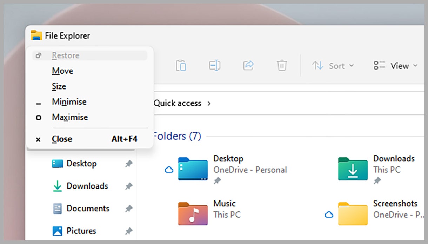
Task: Click the Share toolbar icon
Action: point(248,66)
